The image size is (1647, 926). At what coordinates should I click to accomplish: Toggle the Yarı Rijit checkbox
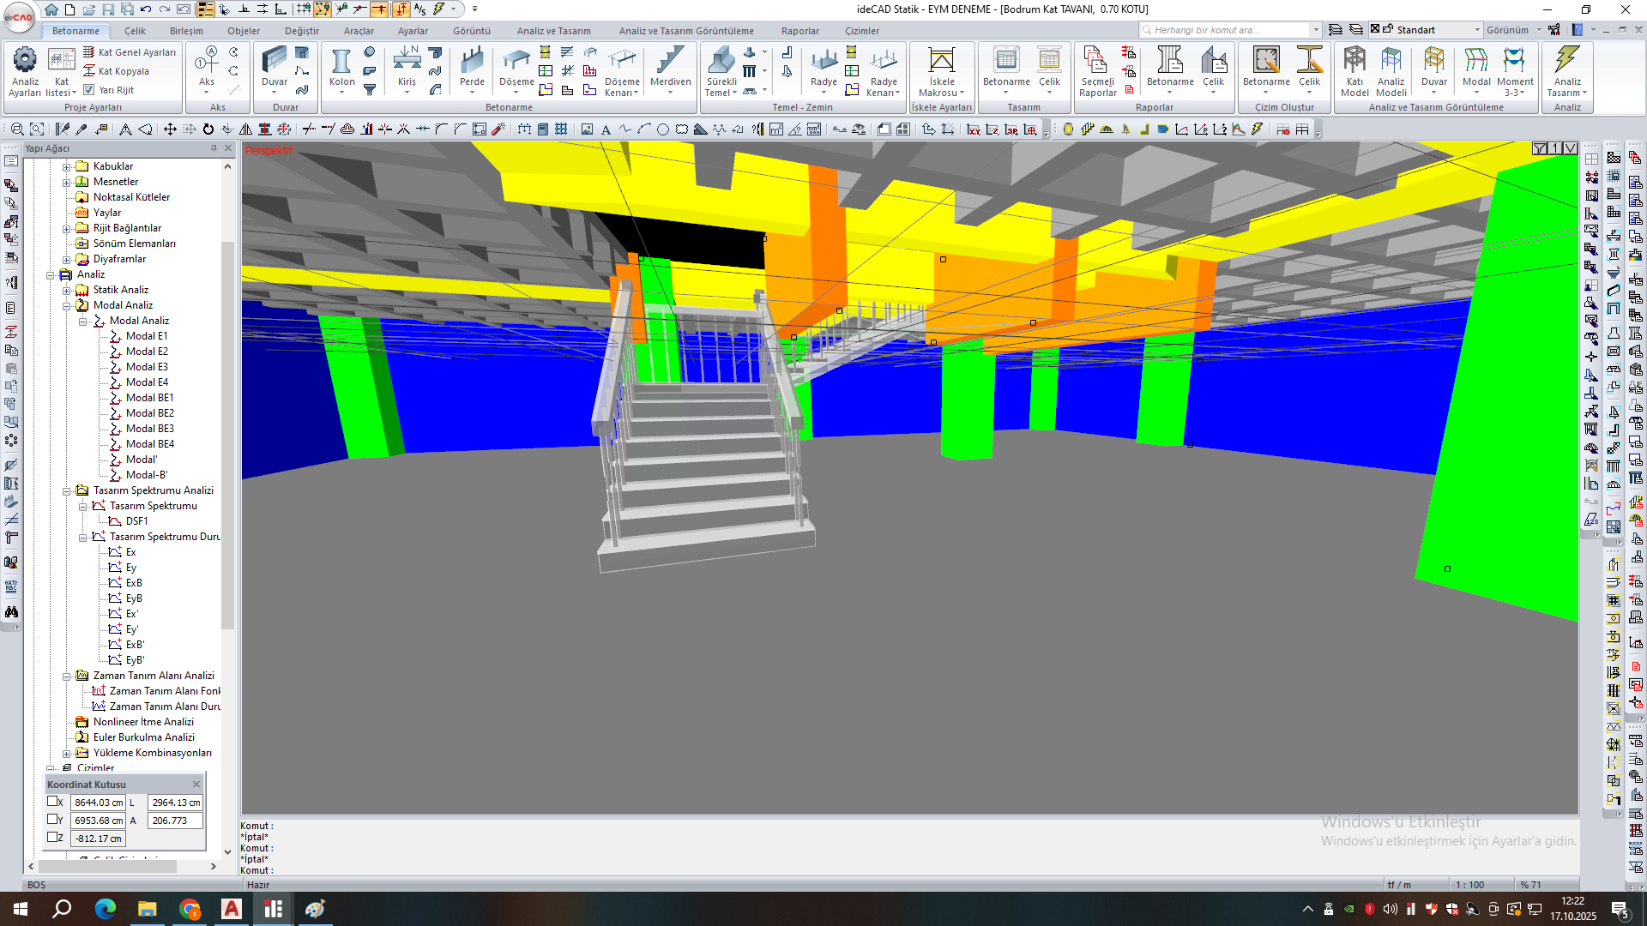click(89, 90)
